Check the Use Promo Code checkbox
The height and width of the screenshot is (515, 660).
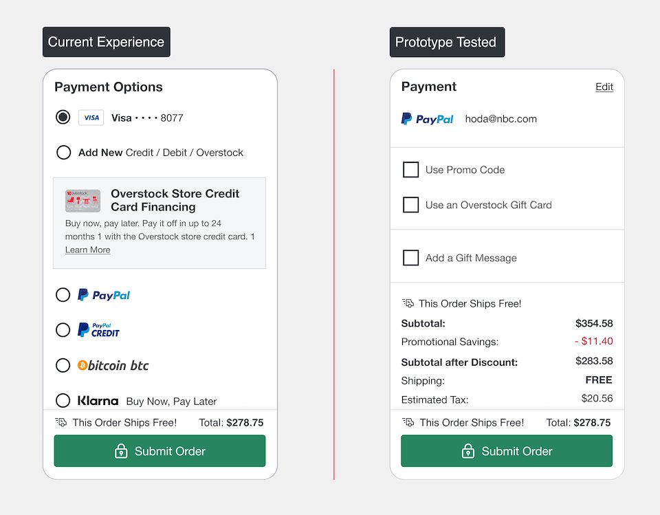[x=411, y=170]
